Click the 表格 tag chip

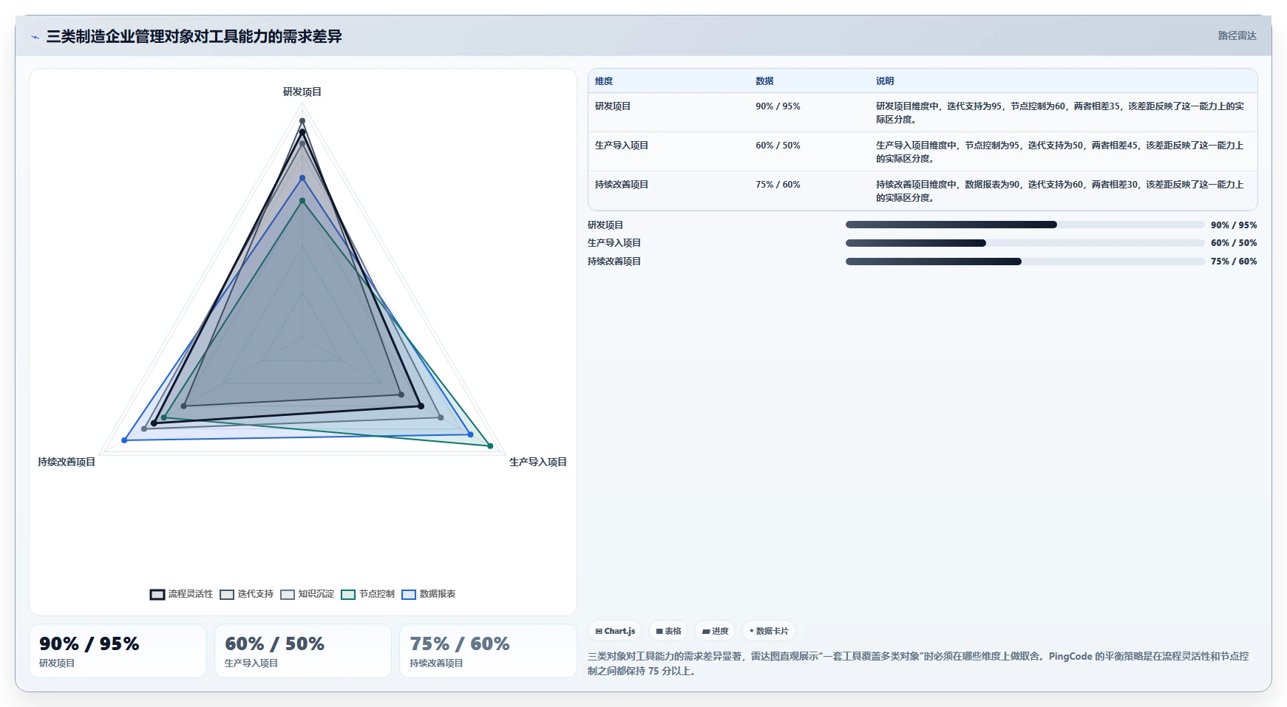[668, 631]
